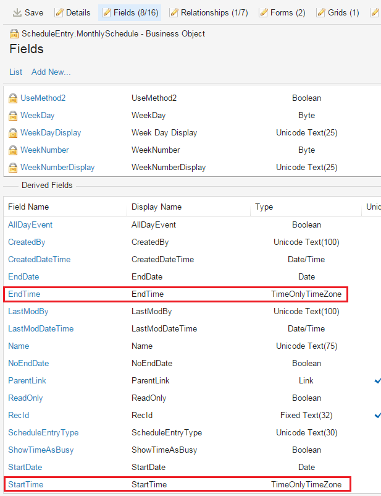This screenshot has width=381, height=496.
Task: Click the pencil icon beside Details
Action: click(x=59, y=12)
